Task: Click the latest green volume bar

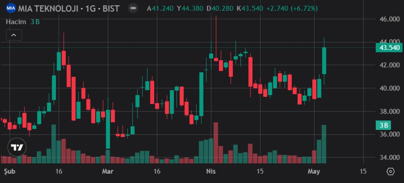Action: click(324, 144)
